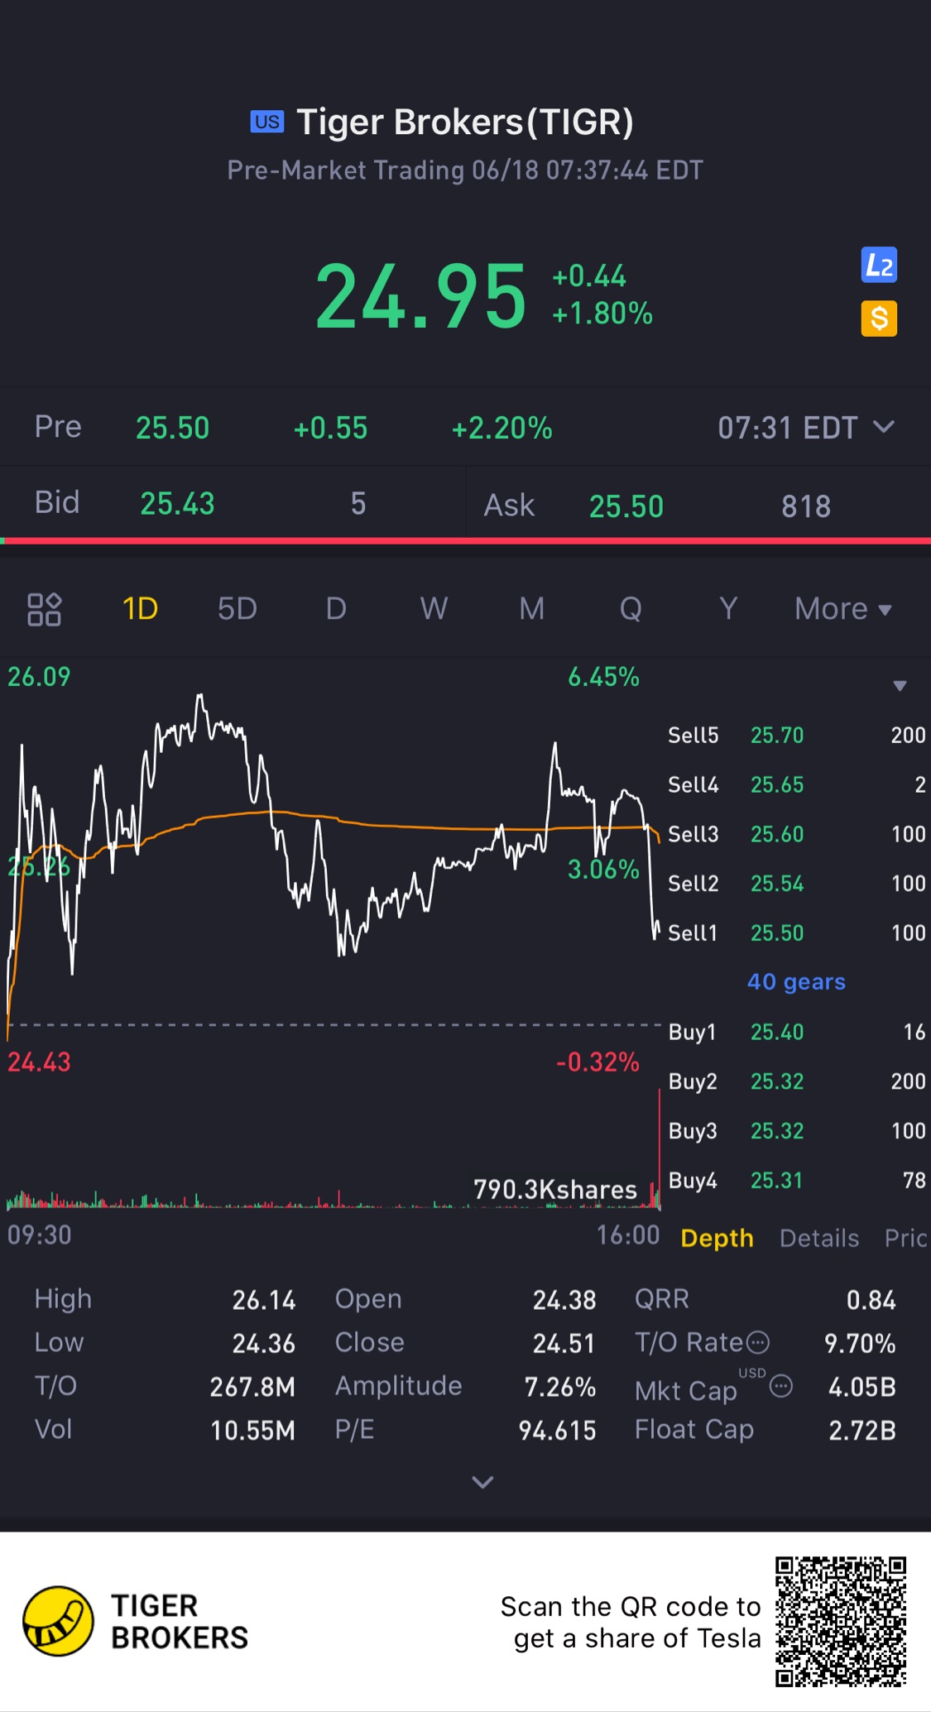Tap the +1.80% change percentage

click(x=602, y=314)
